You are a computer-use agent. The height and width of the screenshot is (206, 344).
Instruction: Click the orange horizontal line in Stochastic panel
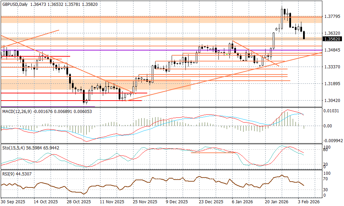(213, 152)
